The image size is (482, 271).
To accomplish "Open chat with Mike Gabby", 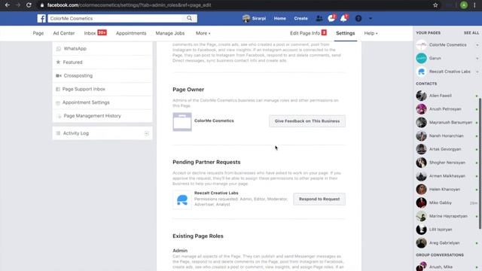I will (x=447, y=202).
